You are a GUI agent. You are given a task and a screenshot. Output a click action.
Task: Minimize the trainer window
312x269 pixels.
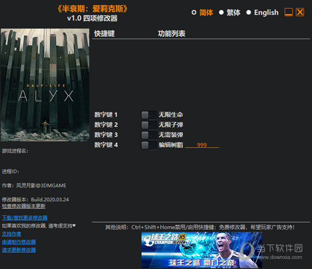(289, 12)
